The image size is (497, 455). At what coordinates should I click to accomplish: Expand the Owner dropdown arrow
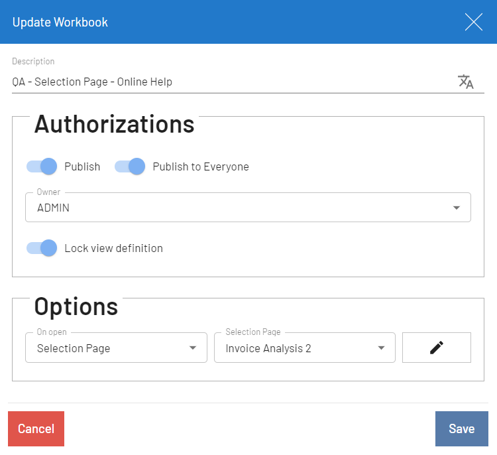point(456,208)
